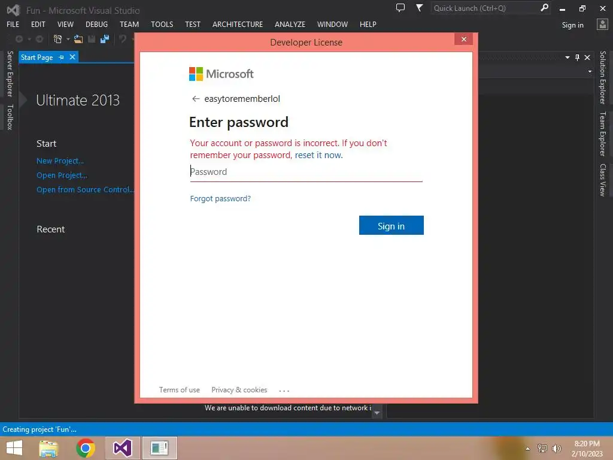613x460 pixels.
Task: Click the Navigate Forward toolbar icon
Action: pos(39,39)
